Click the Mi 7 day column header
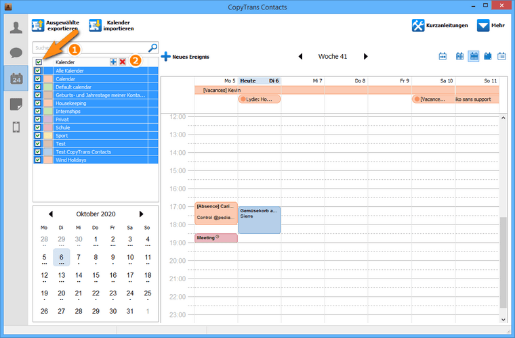Image resolution: width=515 pixels, height=338 pixels. pos(303,80)
